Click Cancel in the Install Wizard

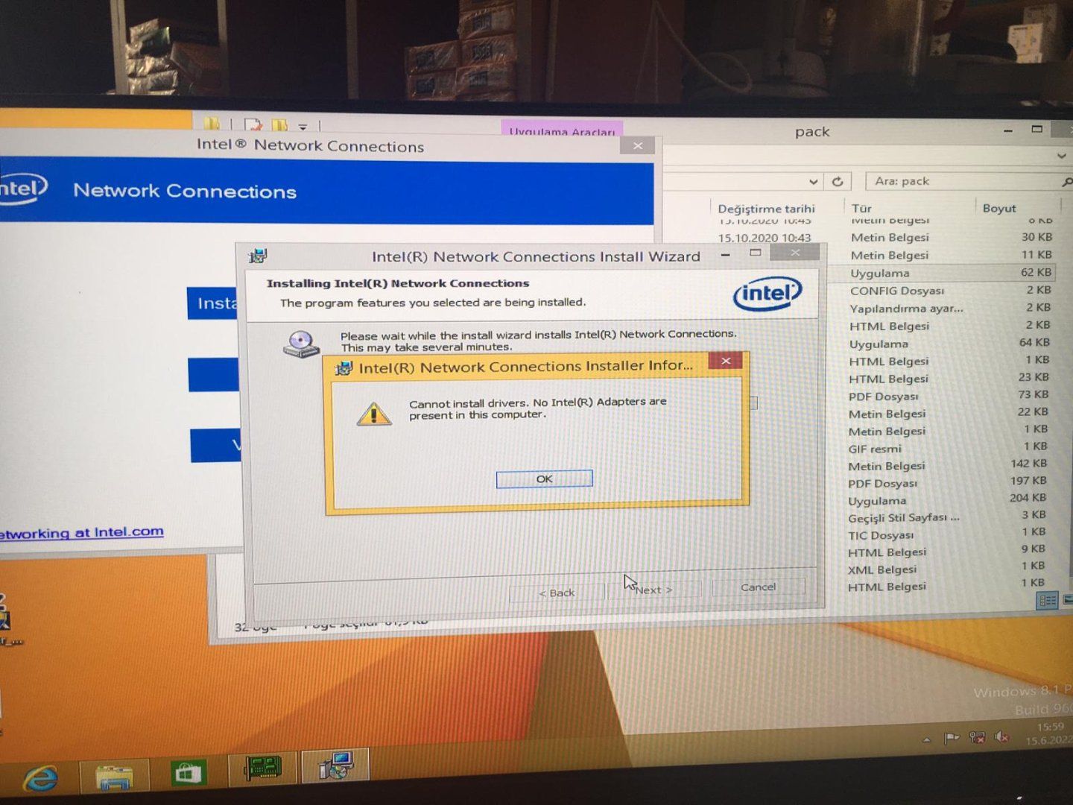click(x=758, y=587)
